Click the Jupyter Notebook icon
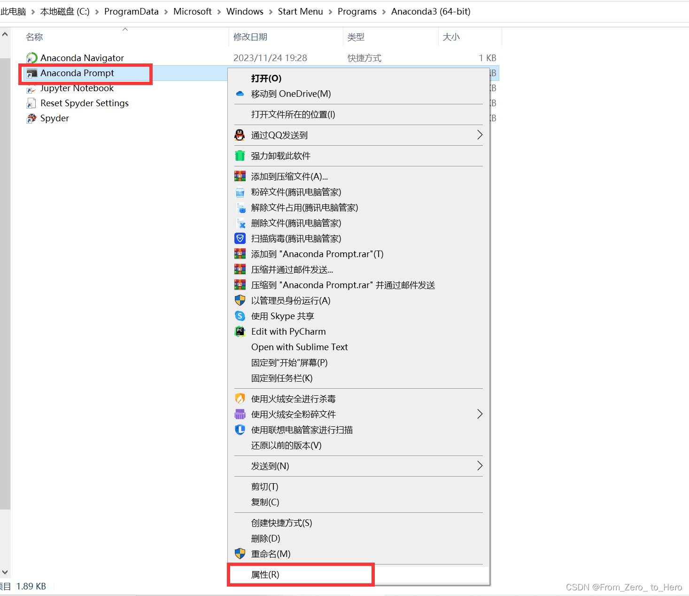Viewport: 689px width, 596px height. pyautogui.click(x=31, y=88)
